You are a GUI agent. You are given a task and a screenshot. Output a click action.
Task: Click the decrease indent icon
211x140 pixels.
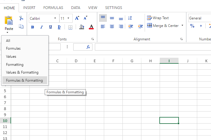pyautogui.click(x=140, y=26)
